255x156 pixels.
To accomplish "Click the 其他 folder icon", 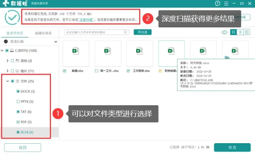I will [x=17, y=61].
